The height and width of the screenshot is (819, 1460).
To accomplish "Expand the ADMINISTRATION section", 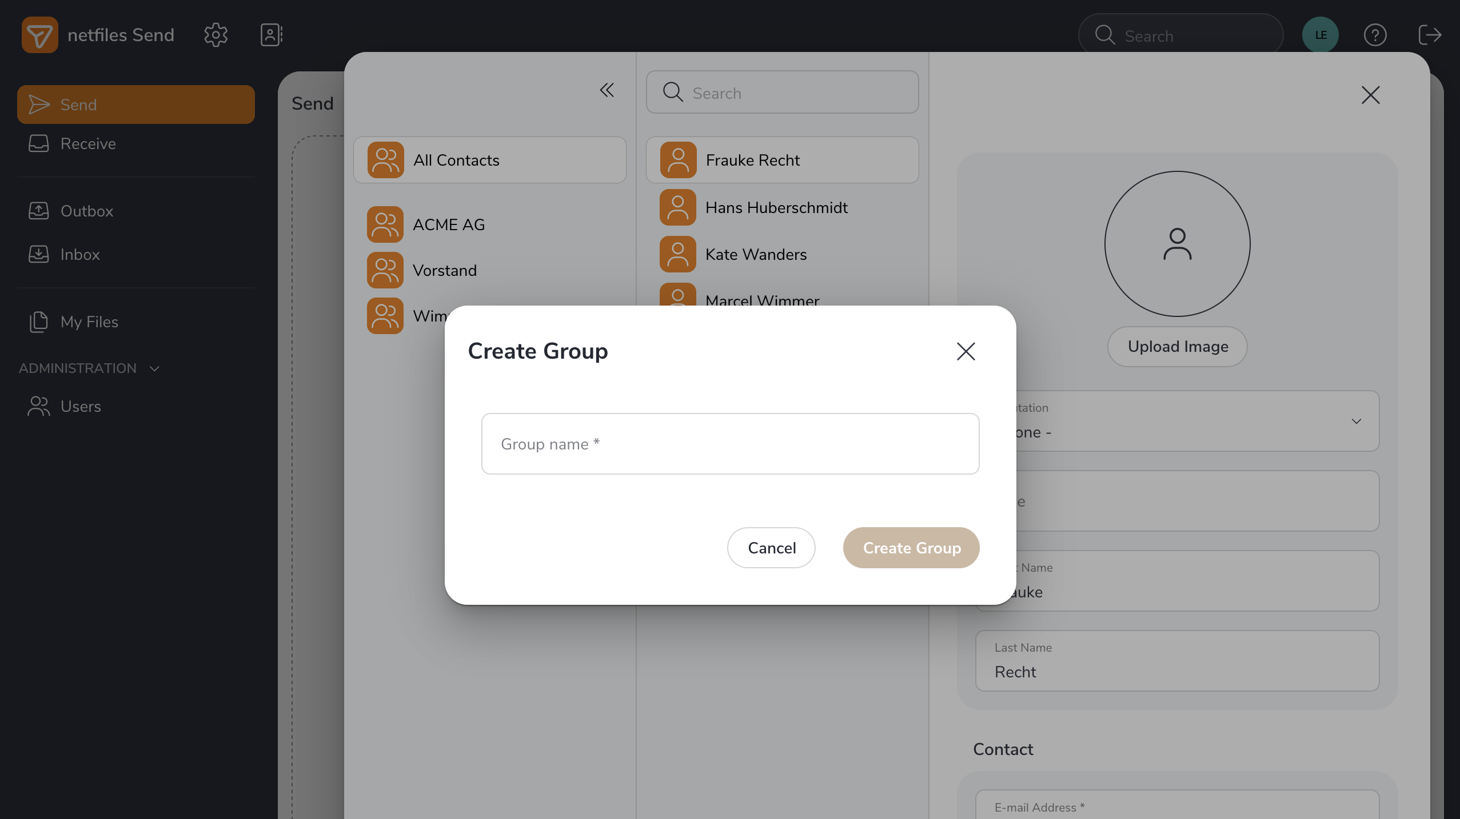I will coord(89,368).
